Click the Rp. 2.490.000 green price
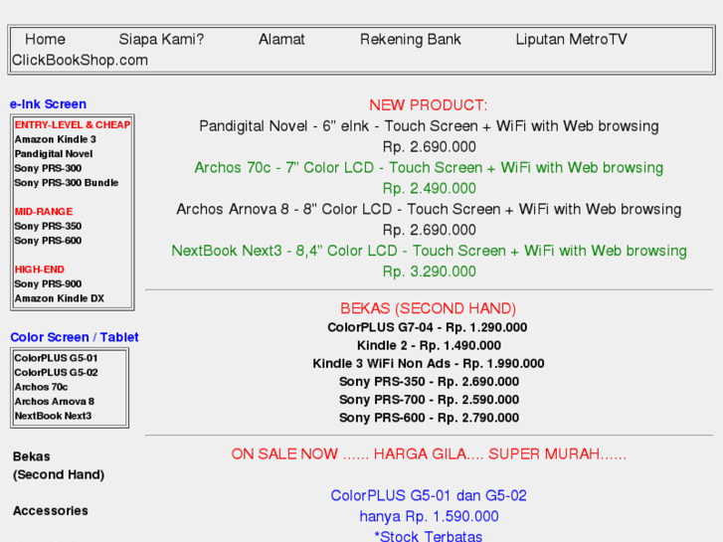723x542 pixels. 429,188
